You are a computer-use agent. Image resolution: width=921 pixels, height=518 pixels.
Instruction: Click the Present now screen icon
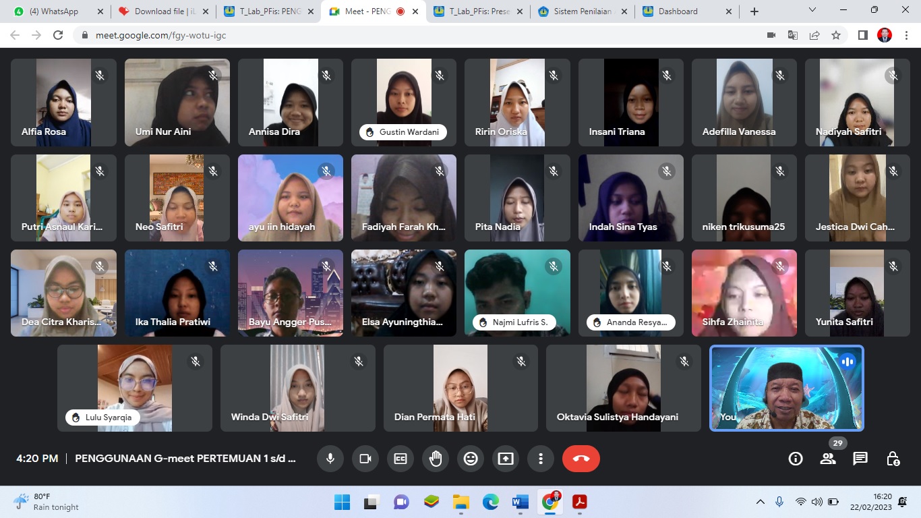pos(506,459)
